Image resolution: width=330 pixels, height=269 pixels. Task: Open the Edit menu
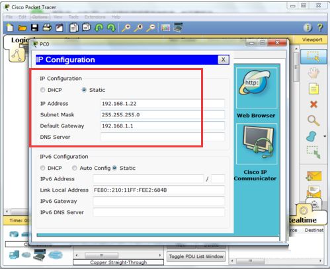coord(22,17)
